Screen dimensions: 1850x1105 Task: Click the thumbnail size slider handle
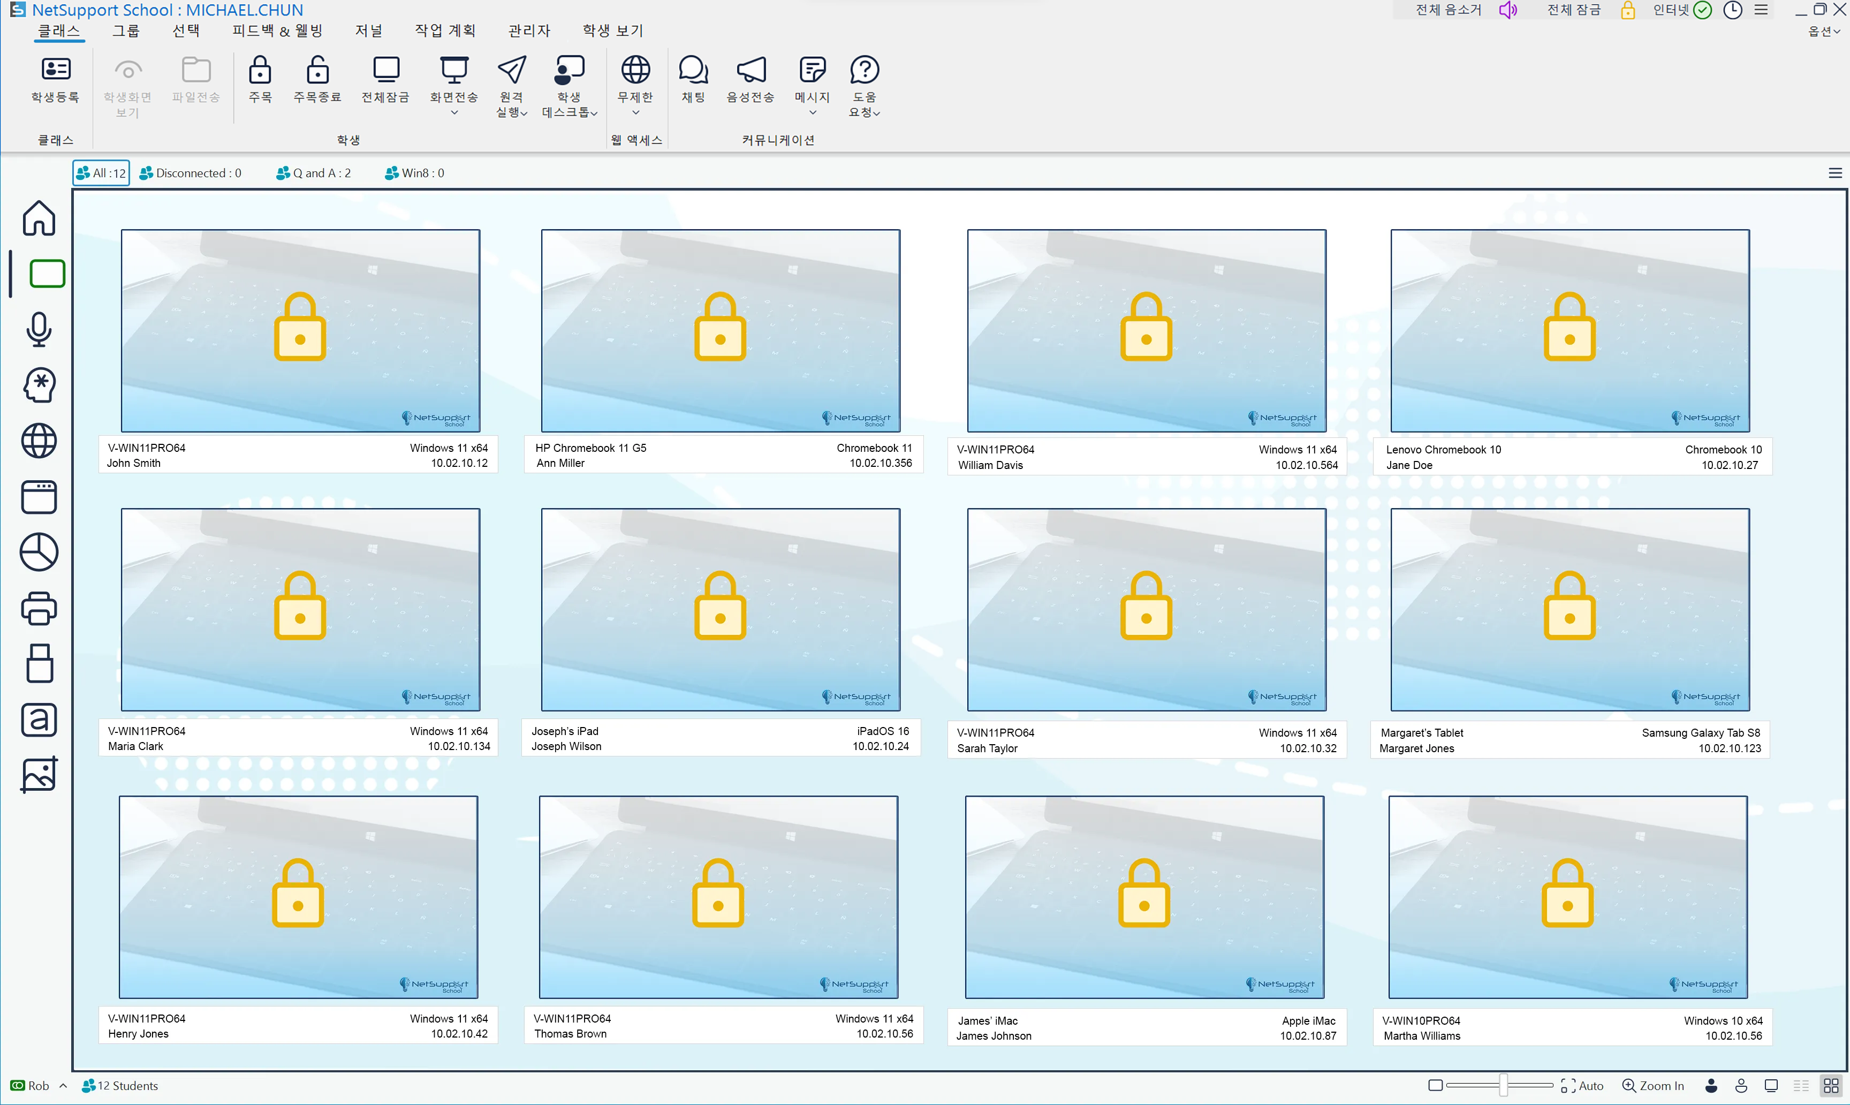point(1504,1085)
